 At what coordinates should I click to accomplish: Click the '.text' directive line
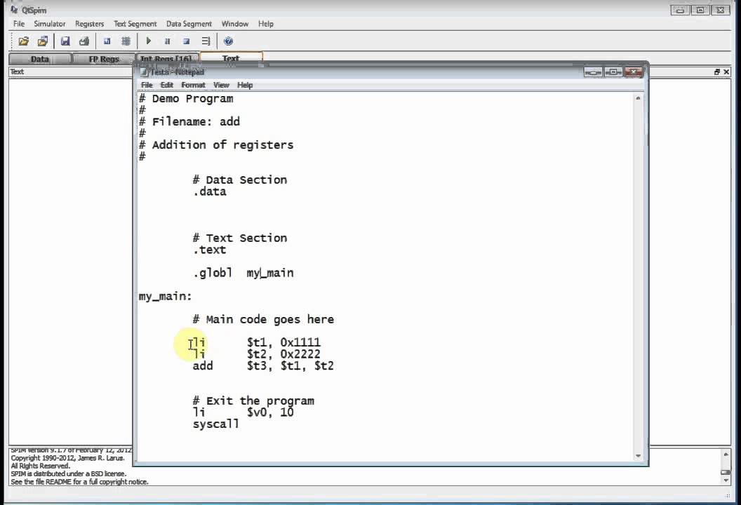pos(209,250)
